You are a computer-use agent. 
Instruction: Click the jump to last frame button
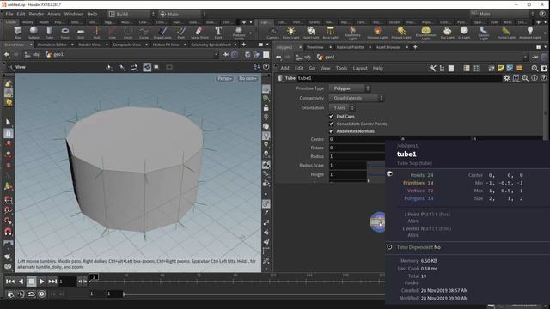pyautogui.click(x=52, y=282)
